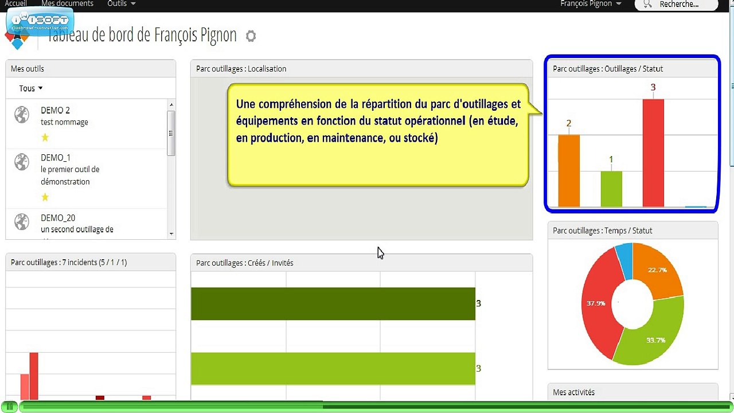
Task: Click Parc outillages : Outillages / Statut title
Action: (608, 69)
